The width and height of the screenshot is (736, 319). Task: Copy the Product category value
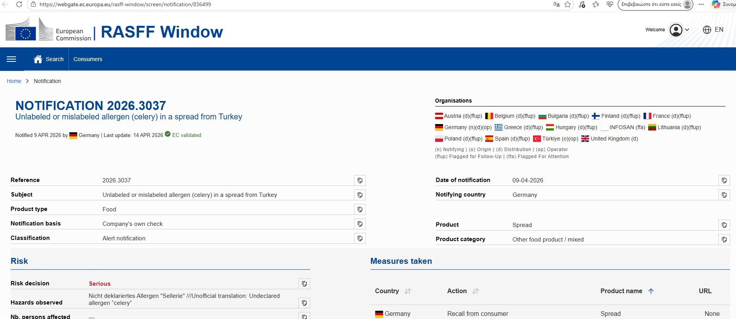pyautogui.click(x=724, y=240)
